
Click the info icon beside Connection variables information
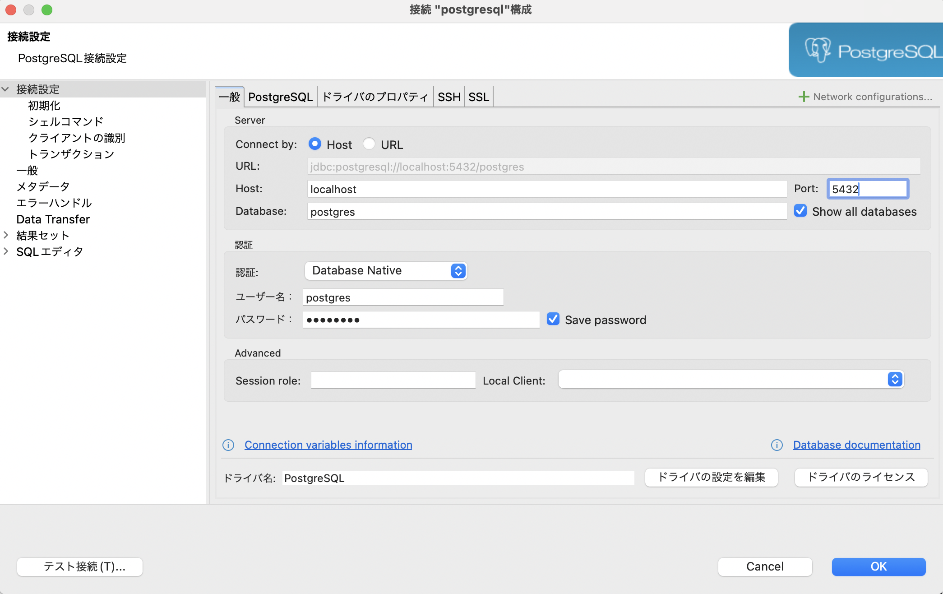pos(228,445)
